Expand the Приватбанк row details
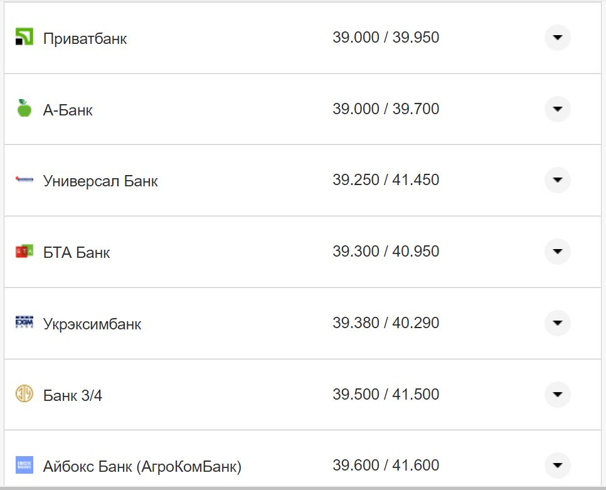The height and width of the screenshot is (490, 606). pyautogui.click(x=557, y=38)
